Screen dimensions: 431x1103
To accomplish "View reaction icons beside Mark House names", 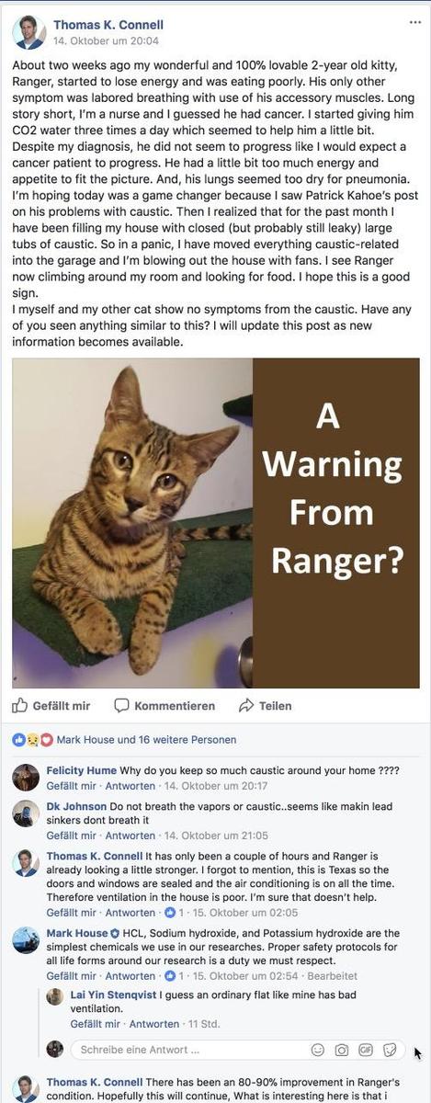I will (33, 739).
